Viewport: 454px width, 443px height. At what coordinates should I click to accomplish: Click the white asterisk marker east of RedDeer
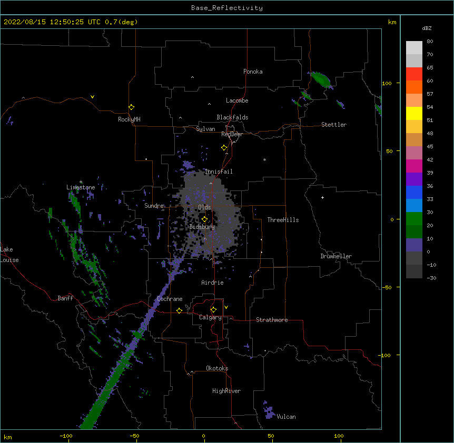coord(264,159)
